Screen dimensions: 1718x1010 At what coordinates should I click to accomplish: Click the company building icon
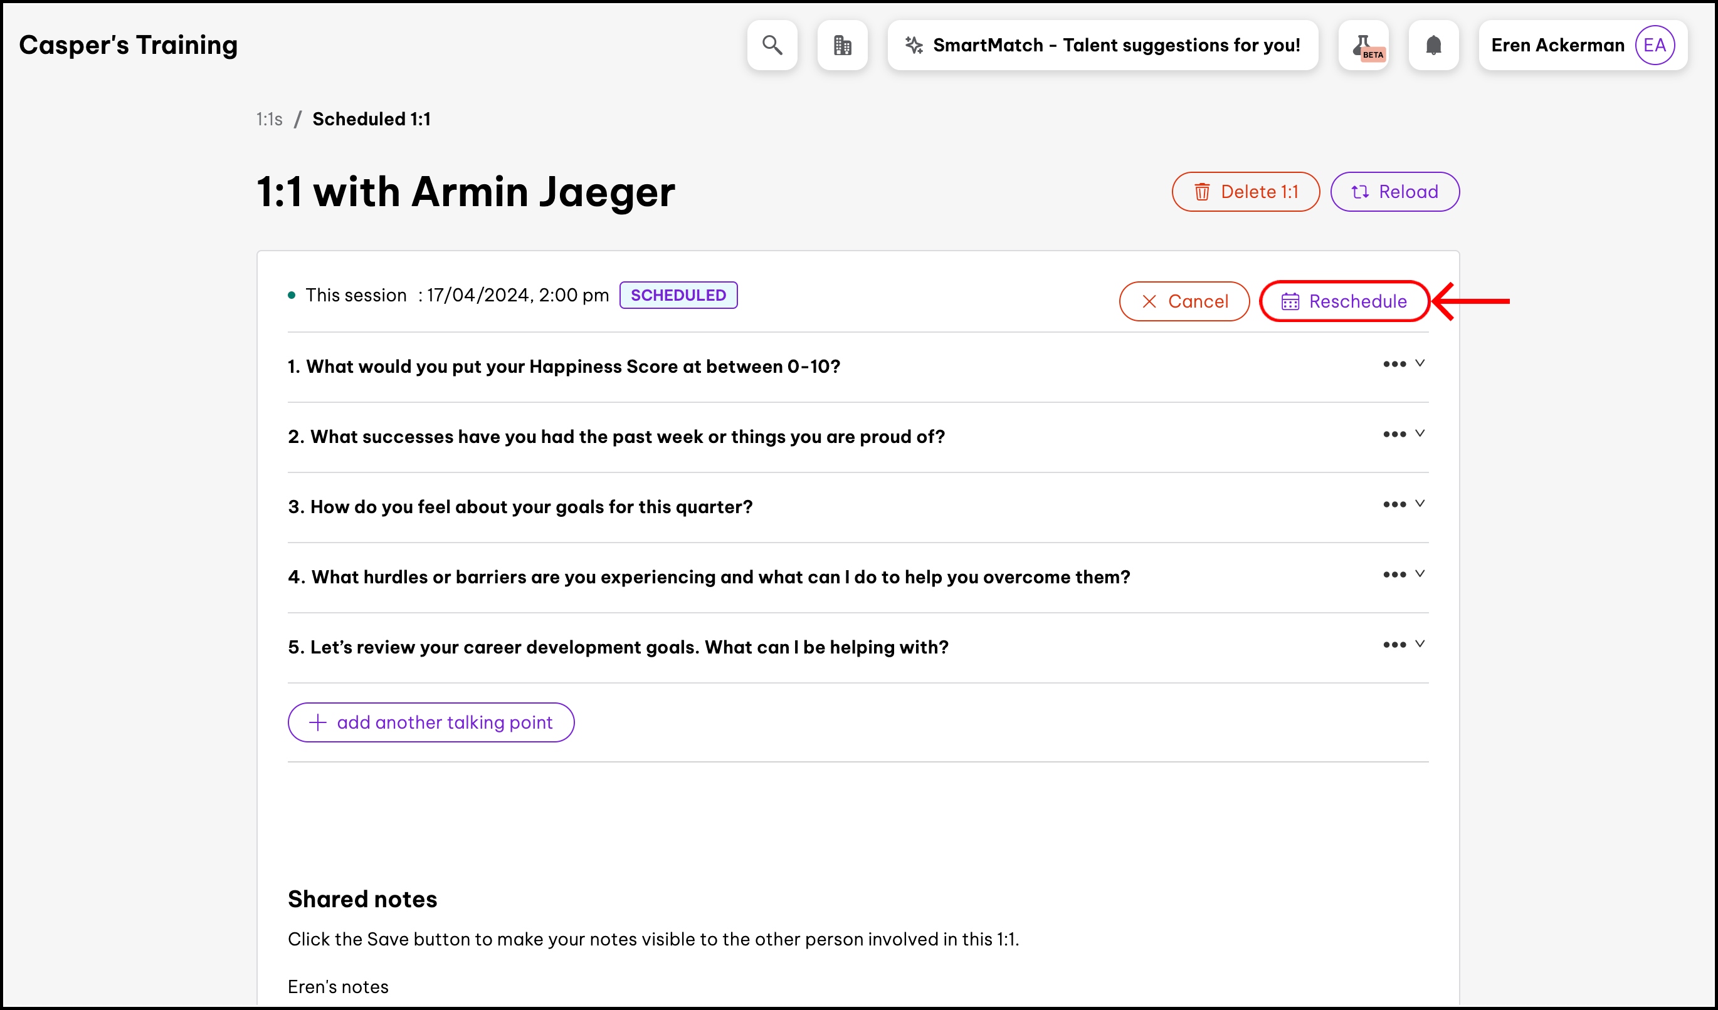(x=842, y=45)
